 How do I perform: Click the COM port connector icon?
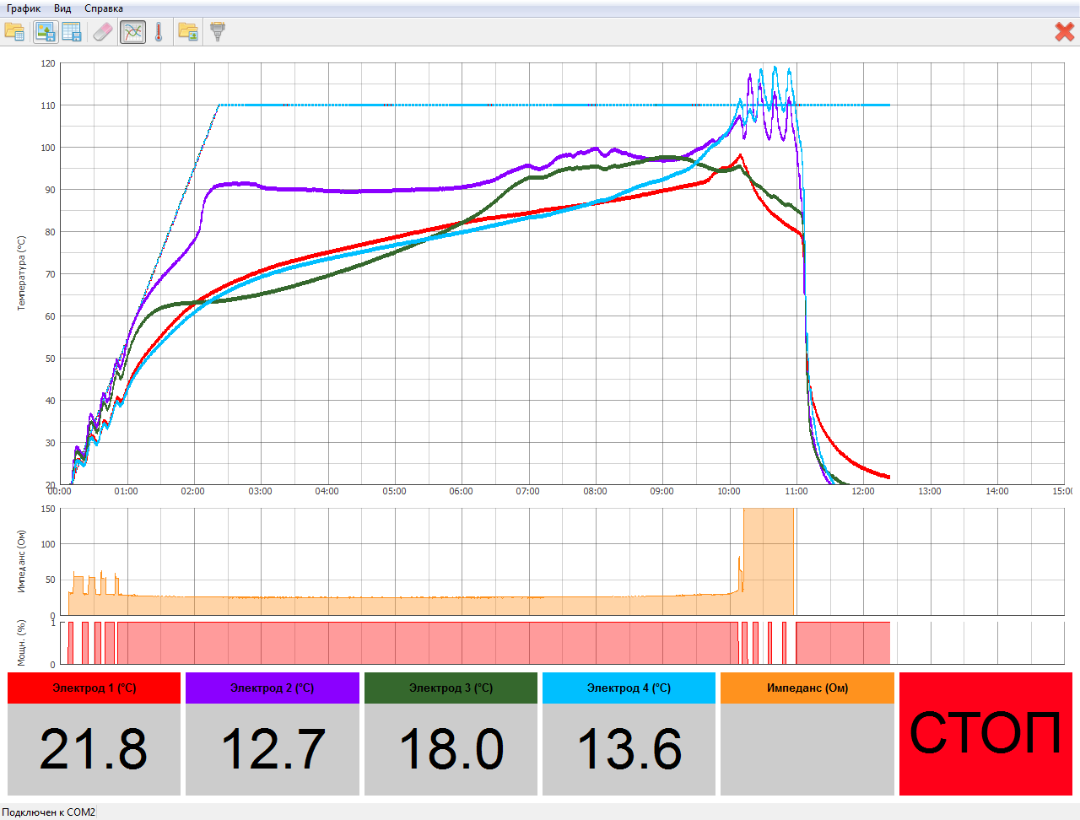218,32
